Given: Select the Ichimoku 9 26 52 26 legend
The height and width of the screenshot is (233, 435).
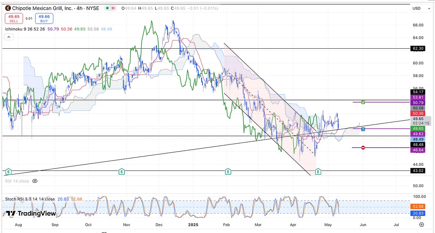Looking at the screenshot, I should 23,29.
